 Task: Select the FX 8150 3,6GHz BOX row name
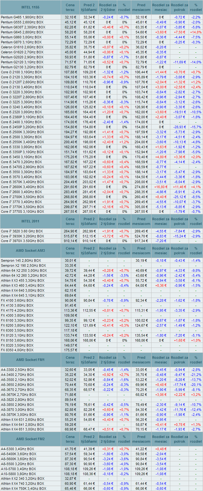[x=17, y=340]
